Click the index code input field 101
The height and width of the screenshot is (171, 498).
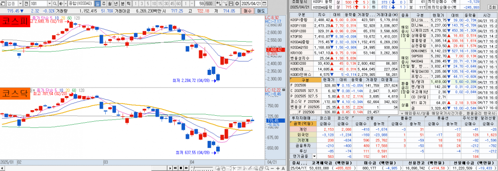tap(39, 3)
